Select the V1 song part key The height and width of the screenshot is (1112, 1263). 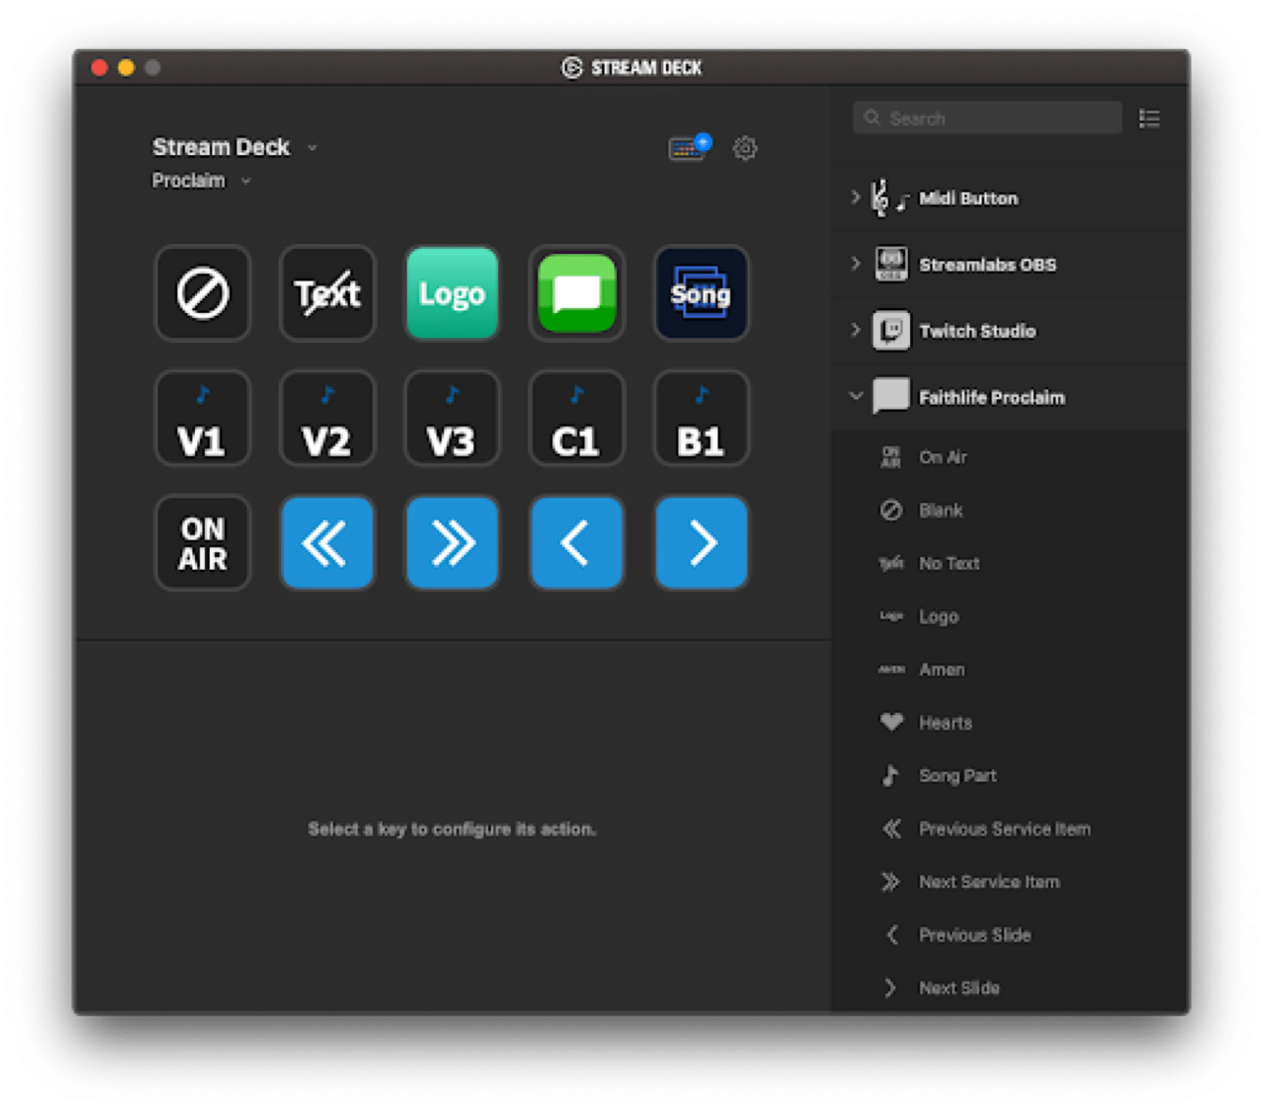[203, 418]
